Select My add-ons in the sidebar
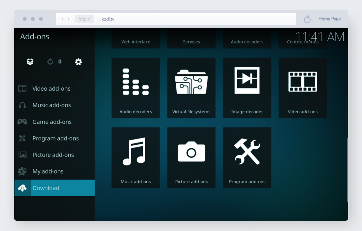This screenshot has width=362, height=231. tap(54, 171)
